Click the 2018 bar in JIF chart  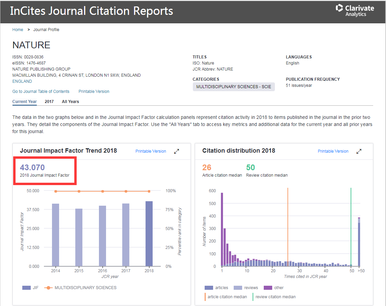149,234
